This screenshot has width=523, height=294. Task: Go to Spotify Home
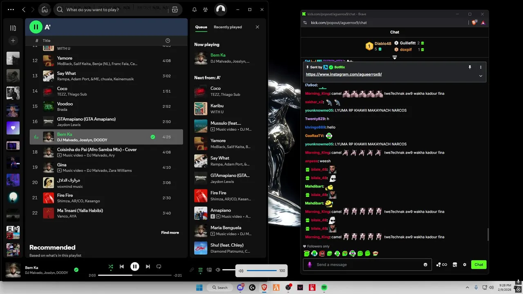45,9
